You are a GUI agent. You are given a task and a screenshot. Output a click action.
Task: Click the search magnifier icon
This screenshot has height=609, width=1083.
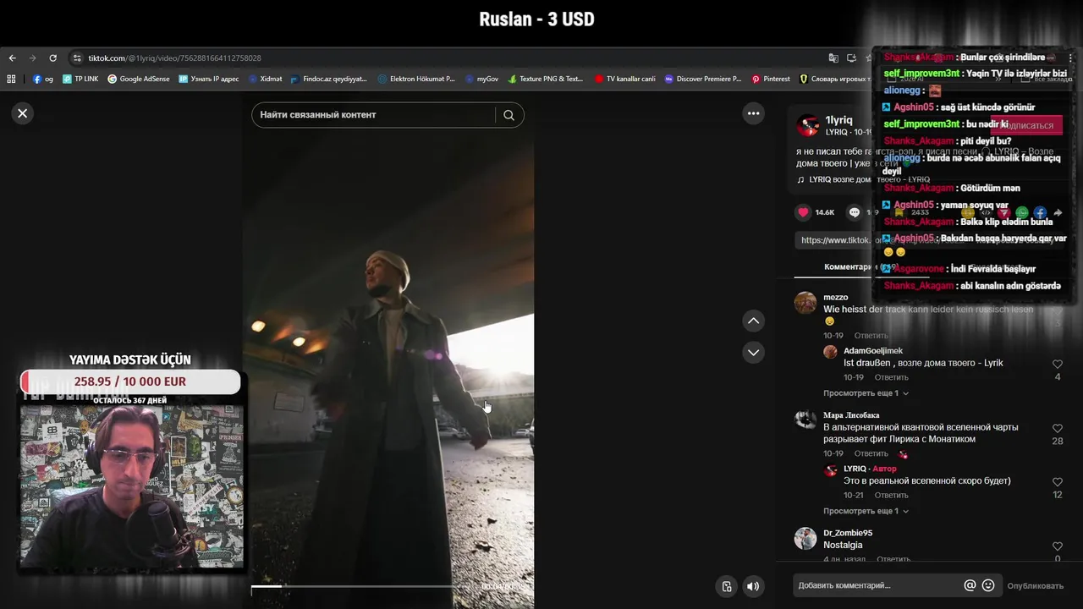tap(509, 115)
